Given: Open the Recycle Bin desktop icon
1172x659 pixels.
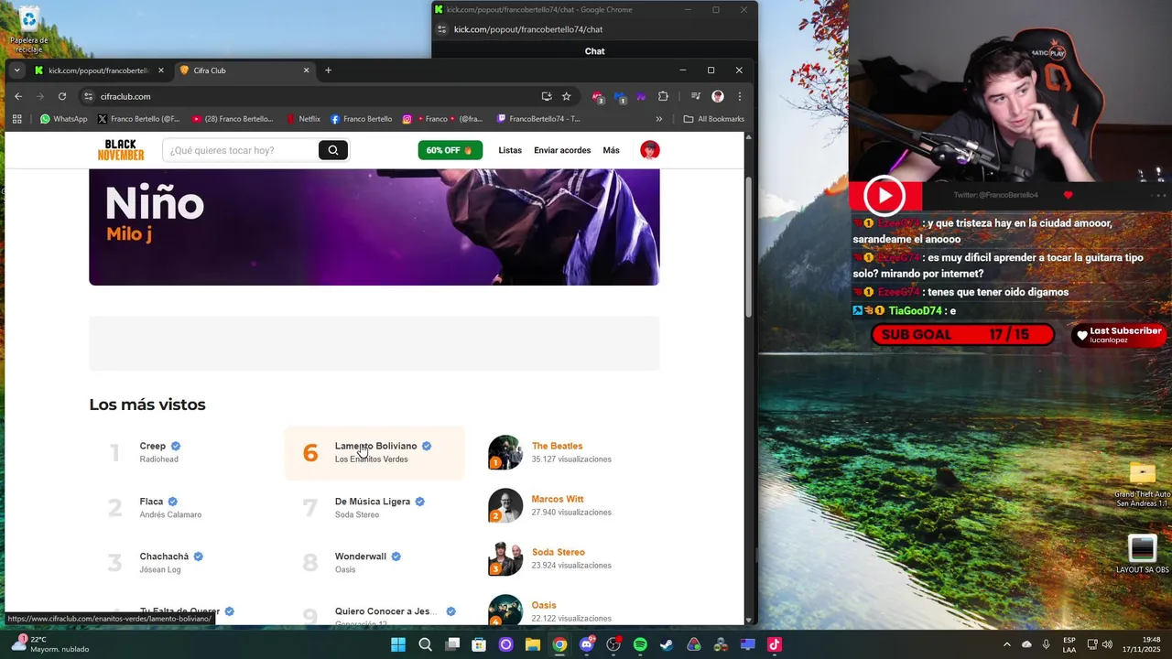Looking at the screenshot, I should (x=29, y=29).
